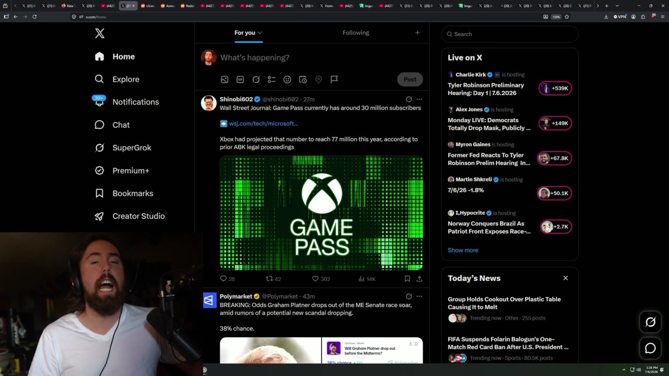Click the Search field
Screen dimensions: 669x376
[510, 34]
